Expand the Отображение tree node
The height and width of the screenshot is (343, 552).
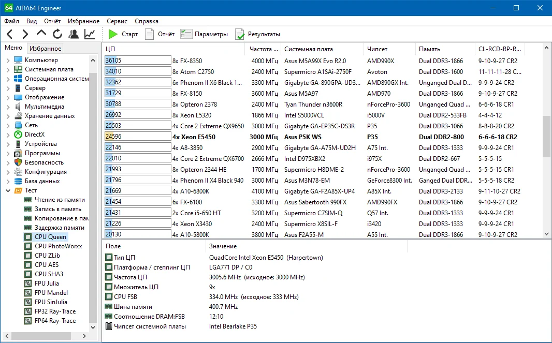(x=8, y=97)
